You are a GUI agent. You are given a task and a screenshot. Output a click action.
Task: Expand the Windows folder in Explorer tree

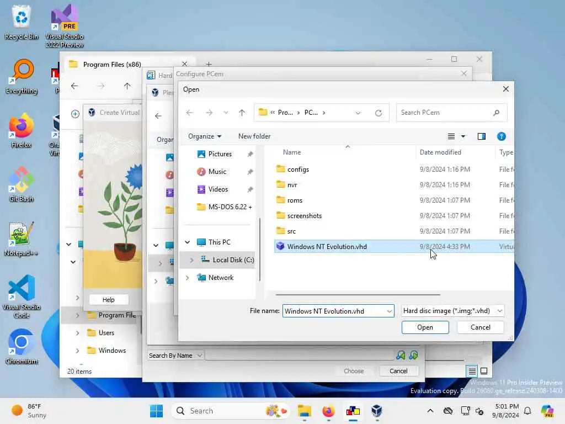(x=77, y=351)
